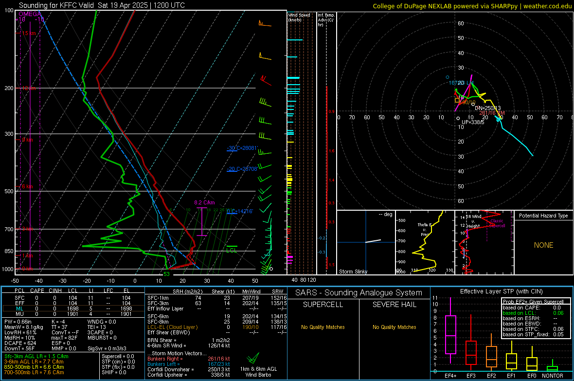This screenshot has width=574, height=381.
Task: Click the LCL-EL (Cloud Layer) row
Action: 217,327
